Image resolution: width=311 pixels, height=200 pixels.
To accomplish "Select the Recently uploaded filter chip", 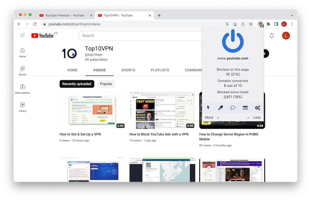I will tap(77, 84).
